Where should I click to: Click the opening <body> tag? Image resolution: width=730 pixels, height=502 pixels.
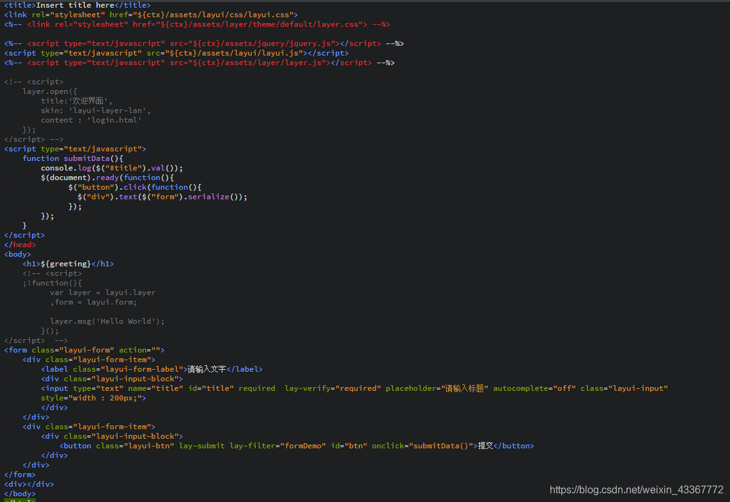pyautogui.click(x=18, y=254)
